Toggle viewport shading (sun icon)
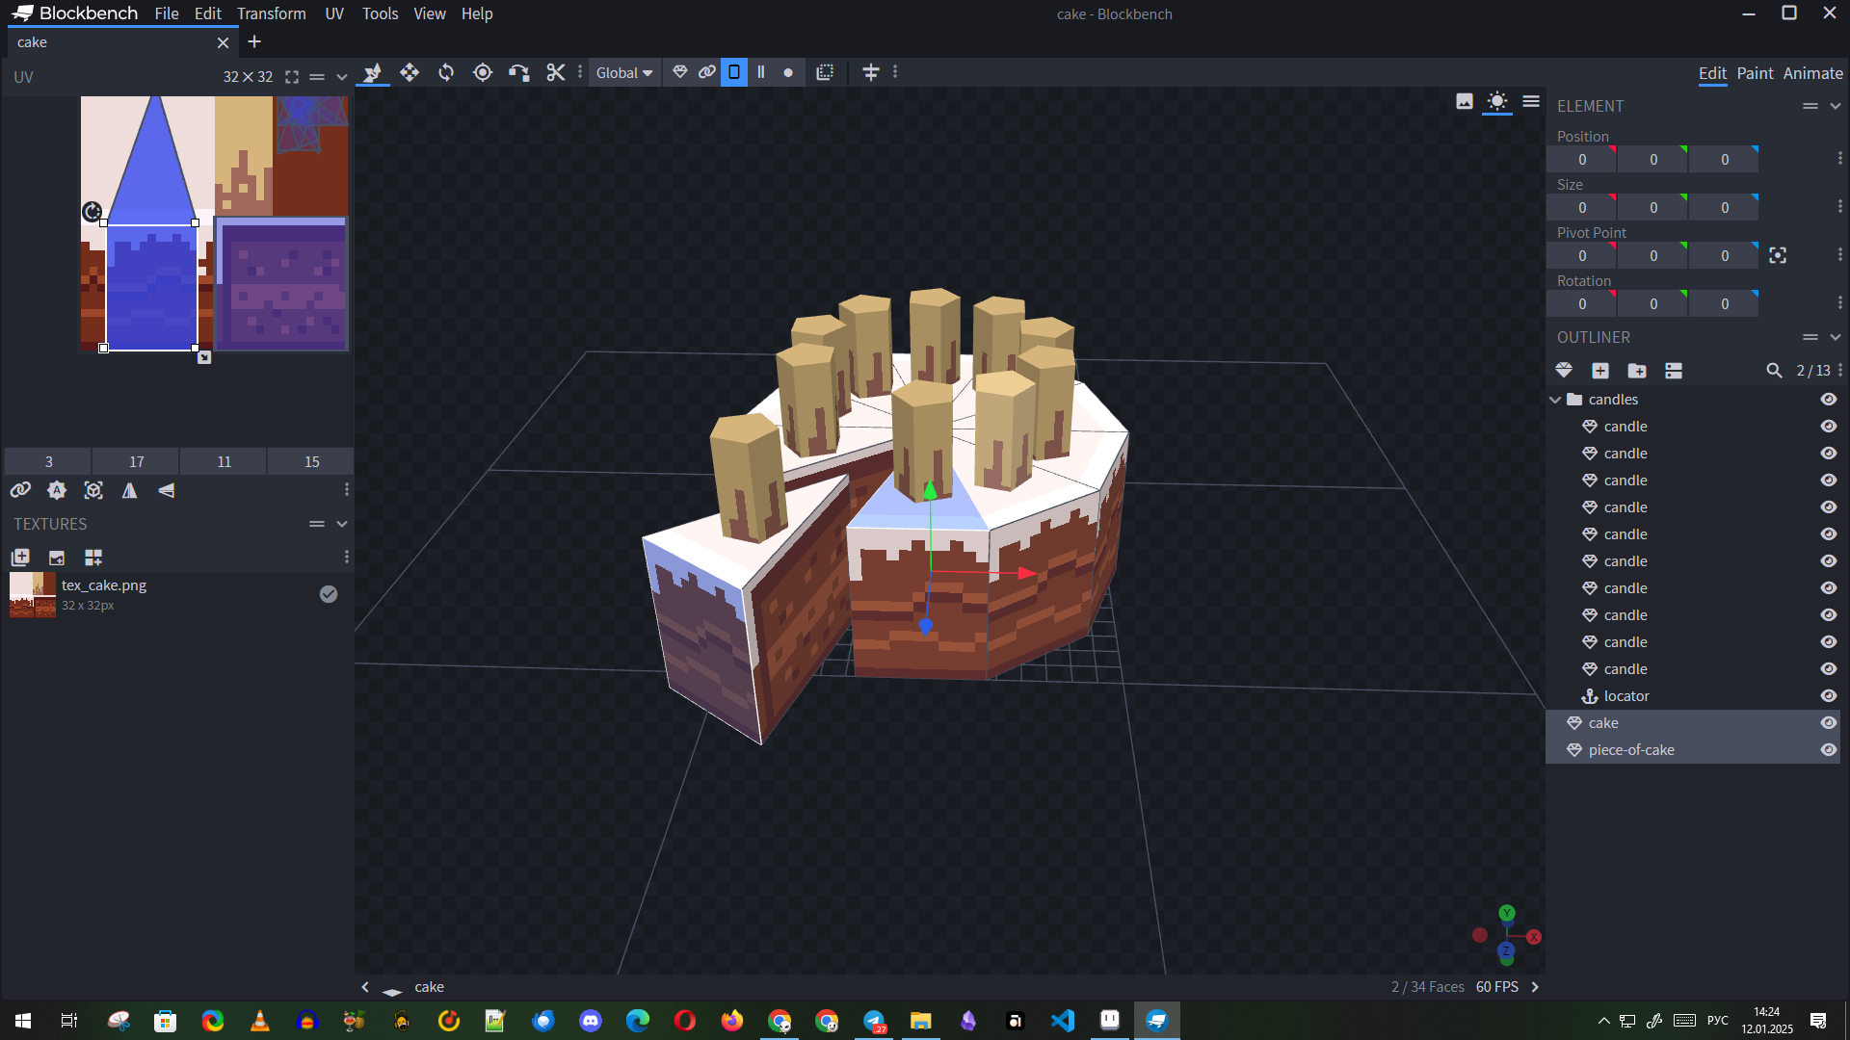The image size is (1850, 1040). coord(1496,102)
